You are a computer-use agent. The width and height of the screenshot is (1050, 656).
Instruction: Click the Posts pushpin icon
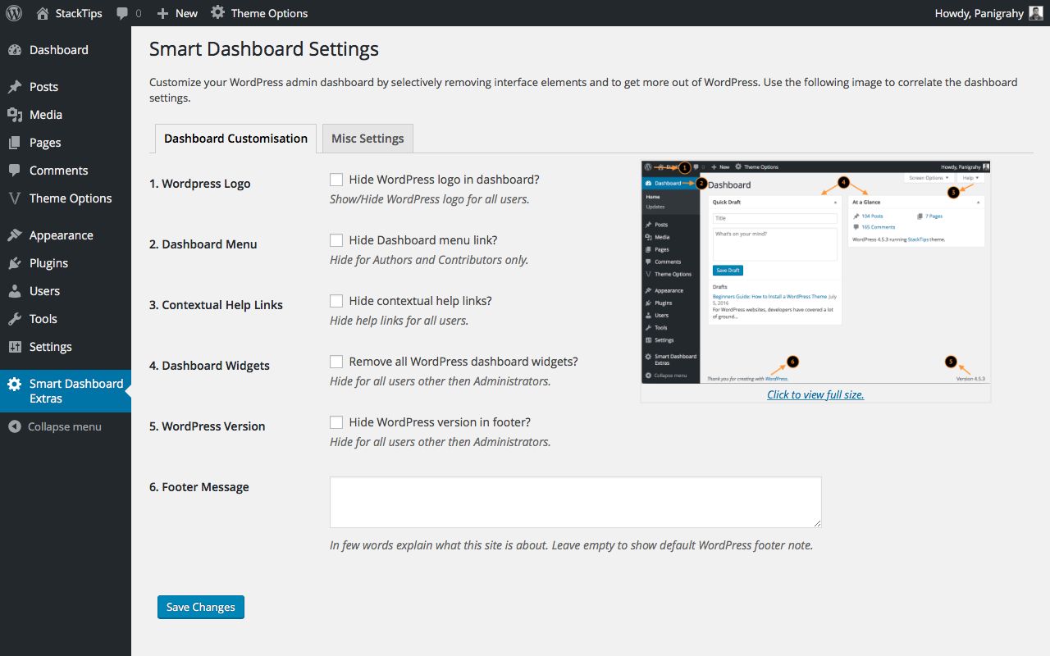click(x=15, y=87)
